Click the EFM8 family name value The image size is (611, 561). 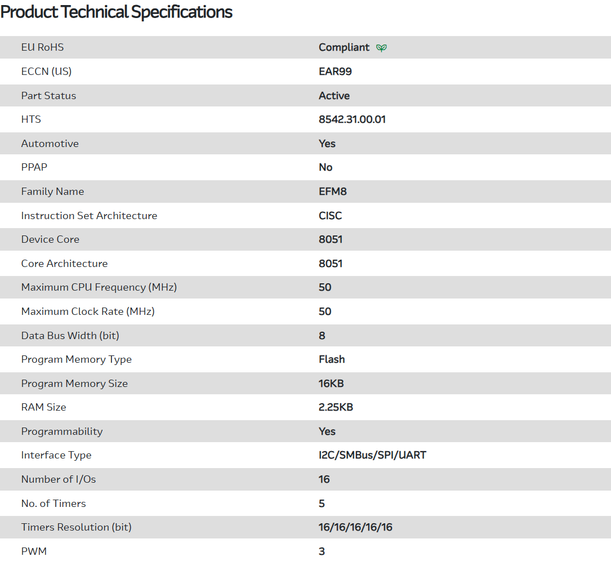[332, 192]
